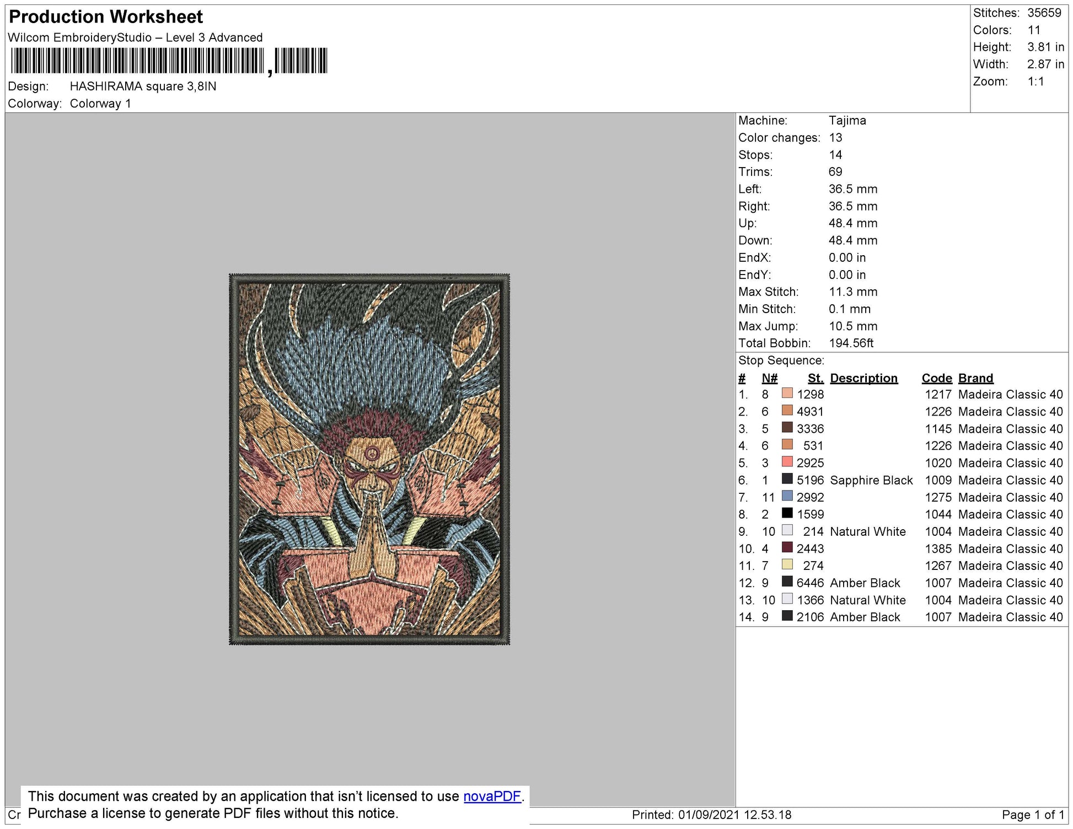1073x829 pixels.
Task: Click the pink swatch for code 1020
Action: pos(787,462)
